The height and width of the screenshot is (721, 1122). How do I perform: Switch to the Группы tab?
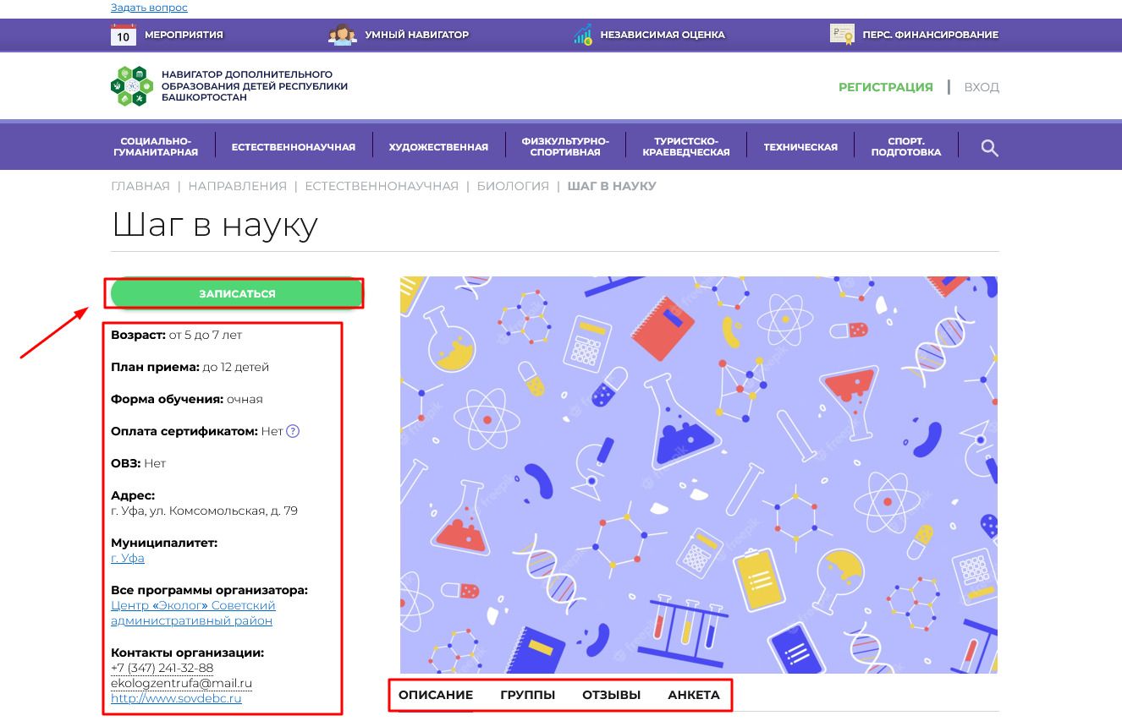click(527, 695)
